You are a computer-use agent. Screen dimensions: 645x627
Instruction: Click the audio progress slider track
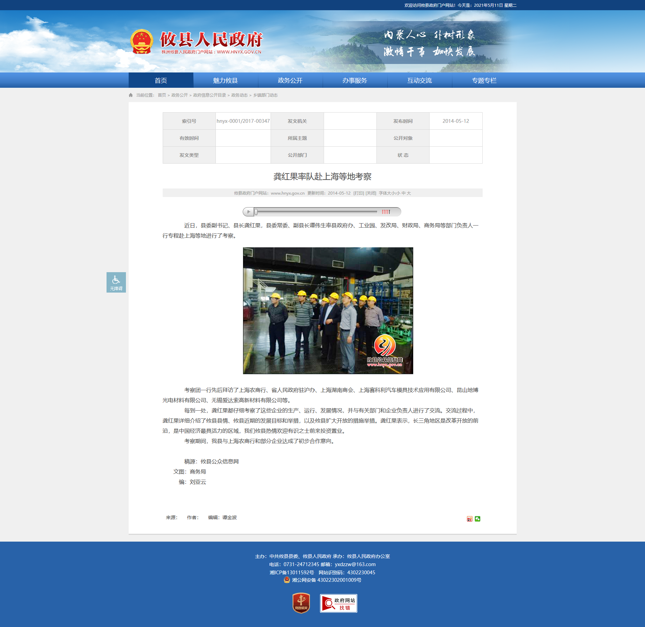(x=317, y=212)
